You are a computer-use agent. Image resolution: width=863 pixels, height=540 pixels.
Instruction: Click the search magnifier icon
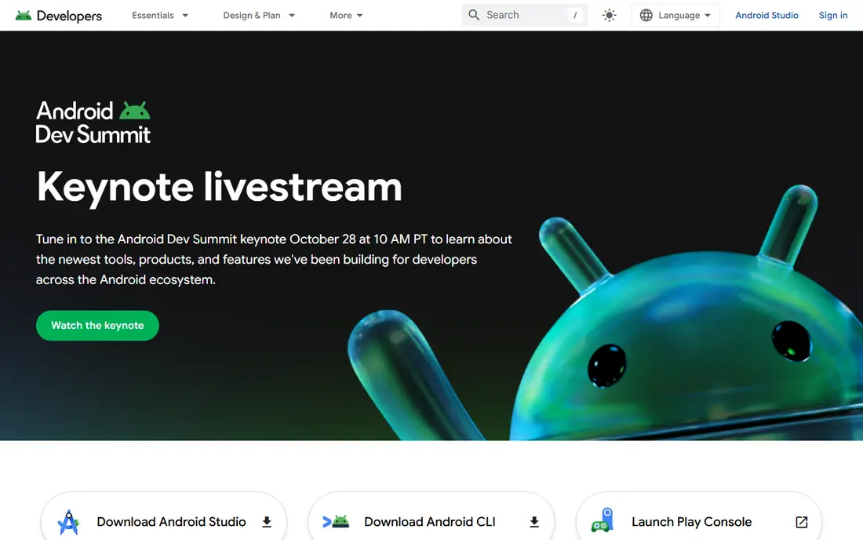pos(474,15)
